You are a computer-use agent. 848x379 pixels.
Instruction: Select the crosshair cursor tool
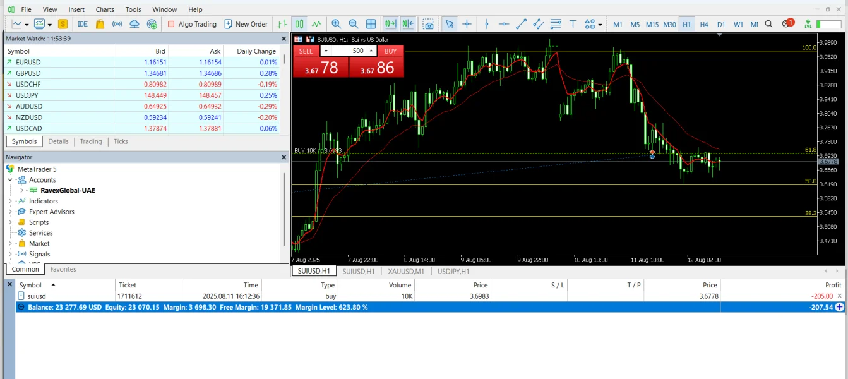click(x=467, y=24)
